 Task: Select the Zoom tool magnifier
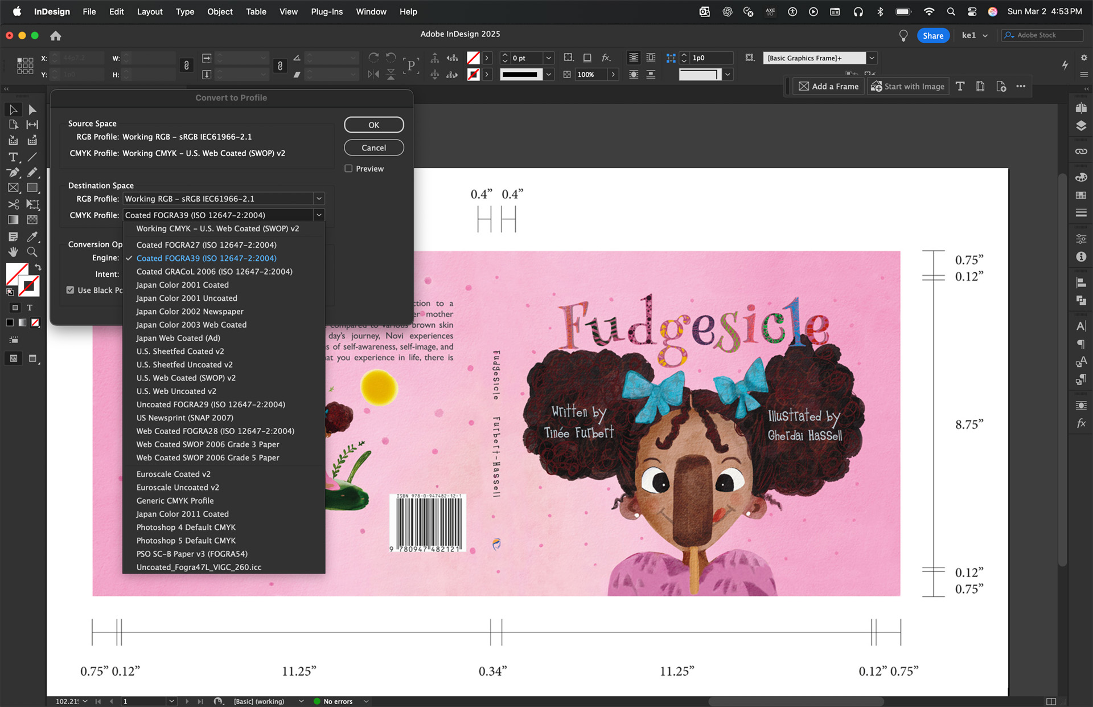tap(32, 252)
